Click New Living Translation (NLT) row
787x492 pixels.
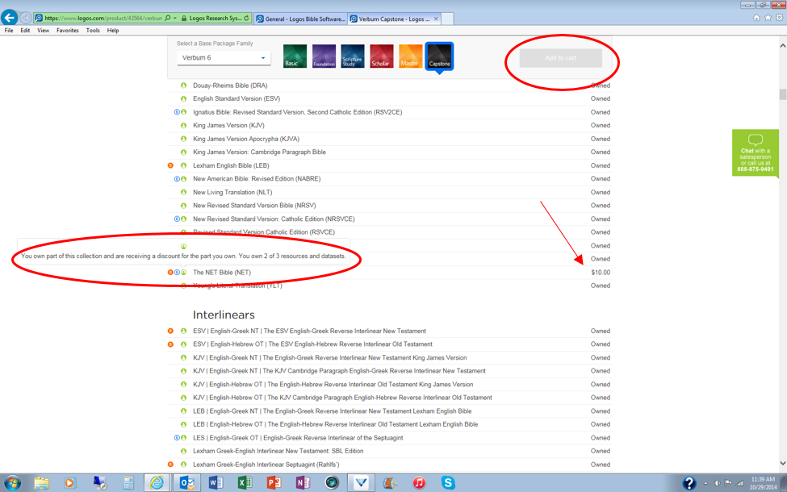click(390, 192)
